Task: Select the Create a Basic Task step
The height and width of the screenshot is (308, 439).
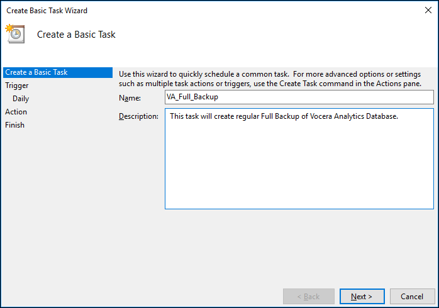Action: [x=36, y=72]
